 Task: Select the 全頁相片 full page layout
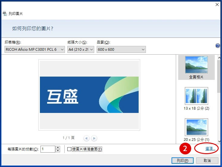pos(196,67)
